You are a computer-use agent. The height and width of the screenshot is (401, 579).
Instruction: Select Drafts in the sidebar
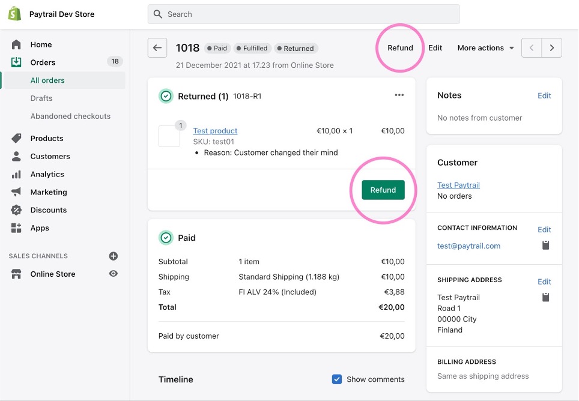pos(41,98)
